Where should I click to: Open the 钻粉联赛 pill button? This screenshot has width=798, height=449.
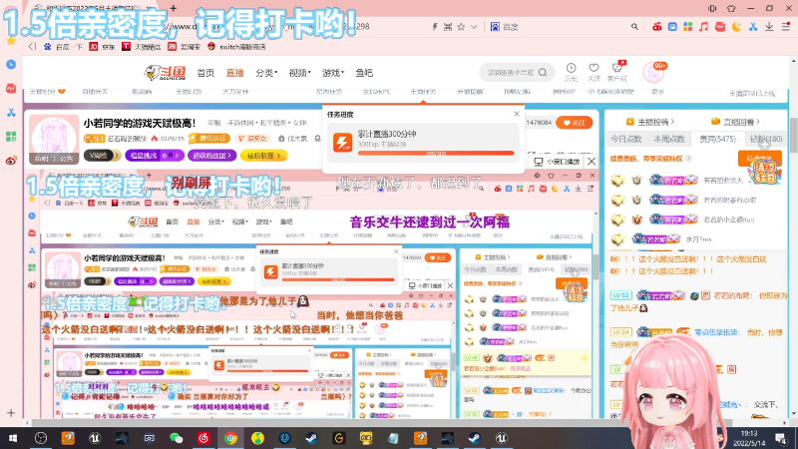[x=263, y=156]
